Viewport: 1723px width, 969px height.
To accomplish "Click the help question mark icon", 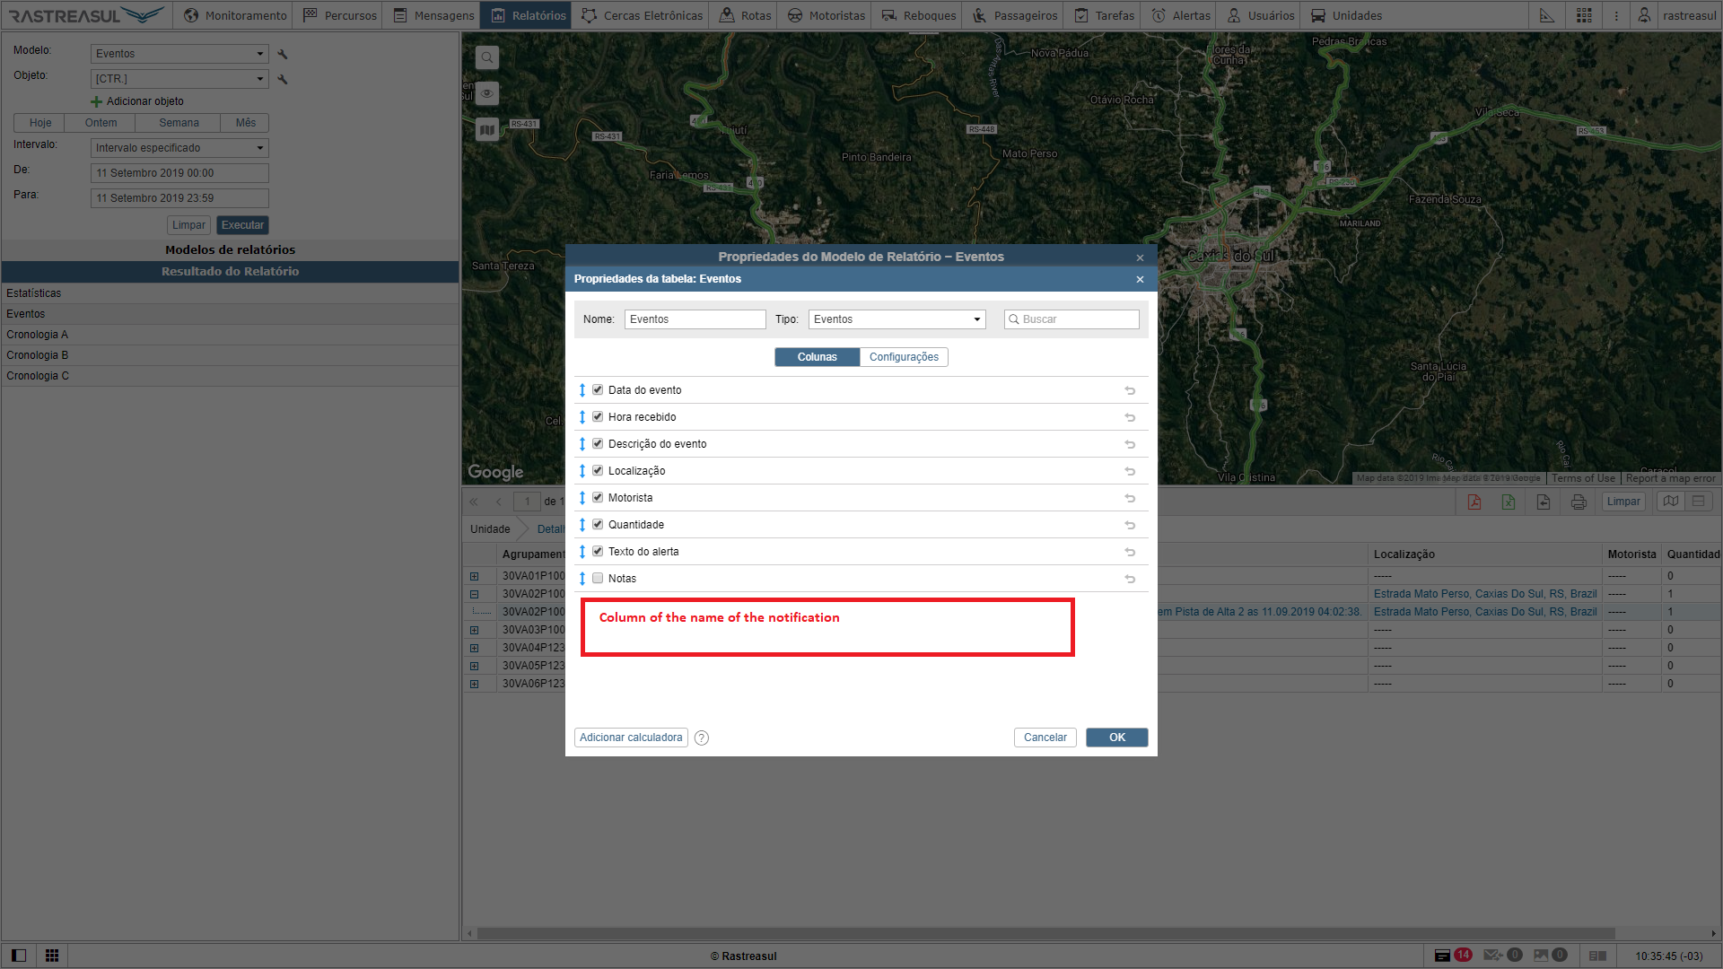I will [702, 738].
